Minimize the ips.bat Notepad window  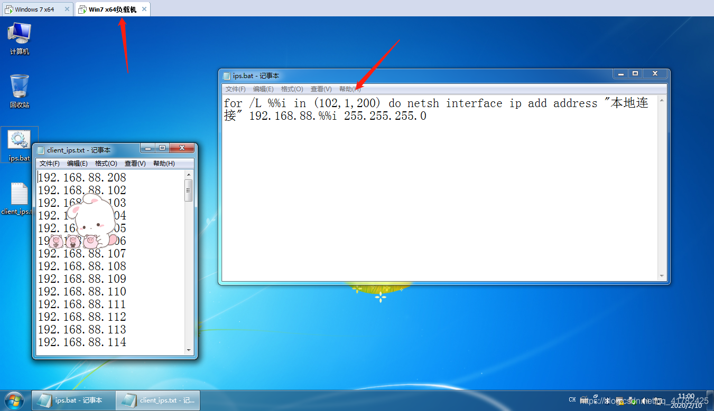pos(621,74)
